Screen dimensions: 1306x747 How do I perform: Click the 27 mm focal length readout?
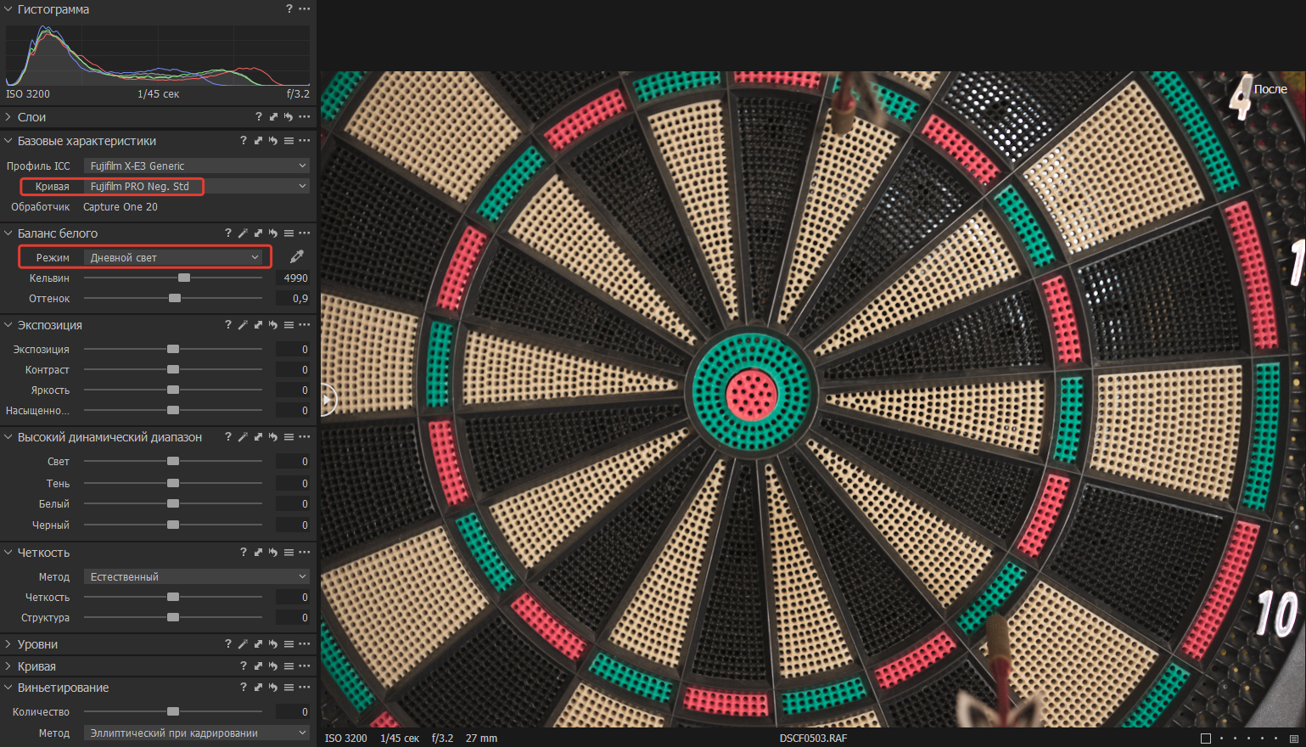(481, 739)
